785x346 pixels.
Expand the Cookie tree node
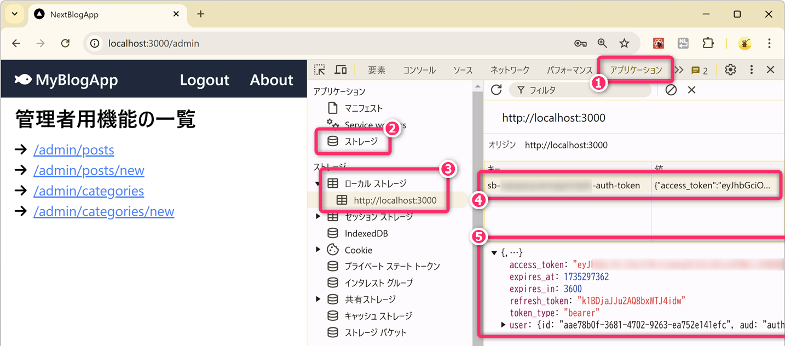pyautogui.click(x=318, y=250)
